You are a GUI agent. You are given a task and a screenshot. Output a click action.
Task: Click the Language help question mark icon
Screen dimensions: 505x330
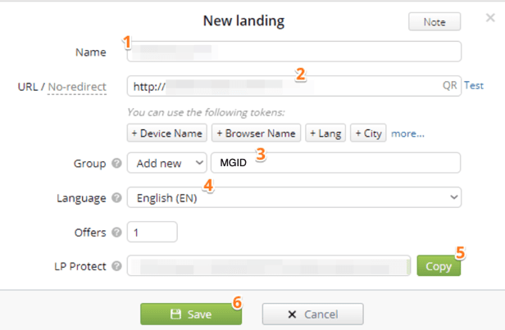pos(116,197)
